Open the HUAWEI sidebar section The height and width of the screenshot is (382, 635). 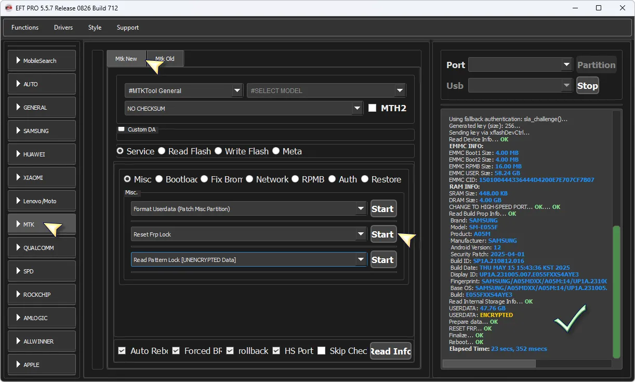click(x=42, y=154)
